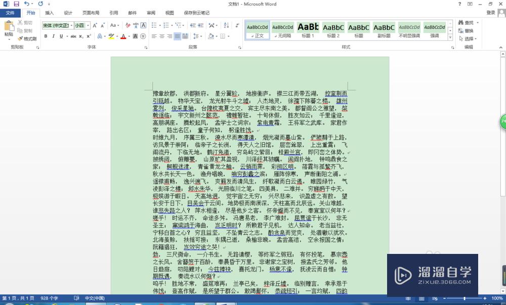Click the Phonetic Guide (拼音) icon

click(x=137, y=25)
